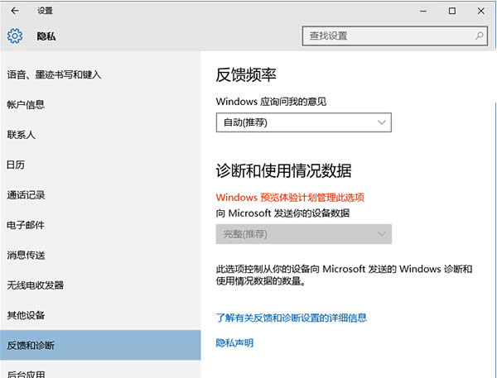Select 消息传送 in the sidebar
This screenshot has width=497, height=378.
pyautogui.click(x=26, y=255)
